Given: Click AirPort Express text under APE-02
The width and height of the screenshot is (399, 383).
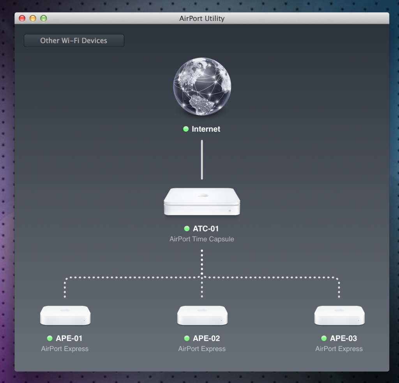Looking at the screenshot, I should pos(202,349).
